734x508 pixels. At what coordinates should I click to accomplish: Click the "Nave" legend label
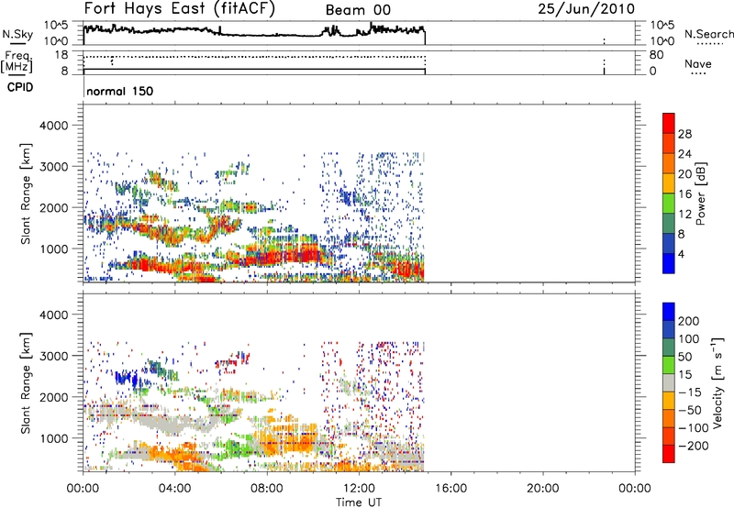coord(697,64)
